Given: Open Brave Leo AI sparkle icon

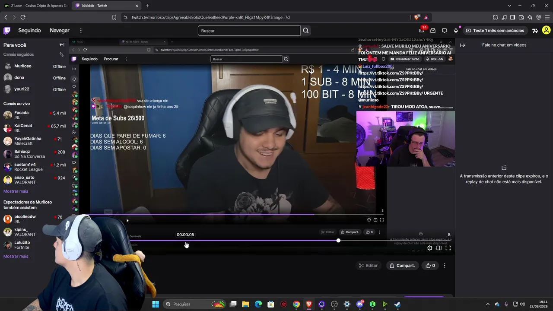Looking at the screenshot, I should [530, 17].
